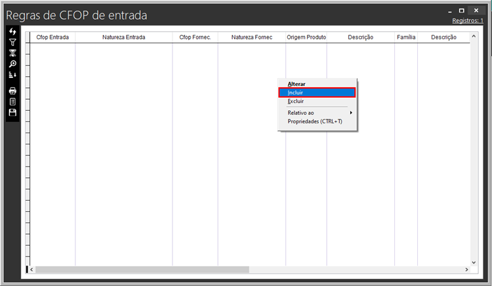This screenshot has height=286, width=492.
Task: Click the Registros: 1 link
Action: click(468, 21)
